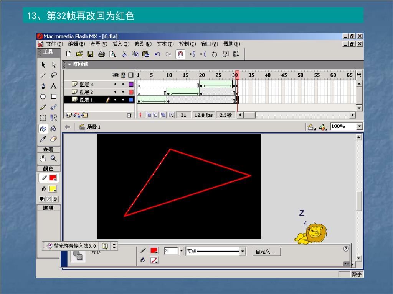
Task: Open the timeline frame view options menu
Action: pyautogui.click(x=359, y=75)
